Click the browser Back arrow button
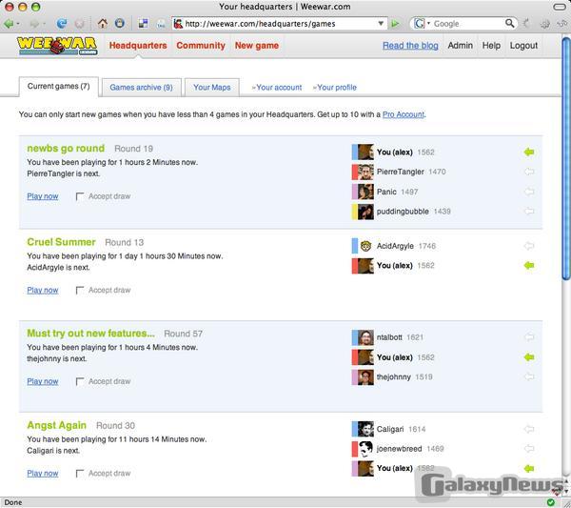Viewport: 571px width, 508px height. coord(10,23)
